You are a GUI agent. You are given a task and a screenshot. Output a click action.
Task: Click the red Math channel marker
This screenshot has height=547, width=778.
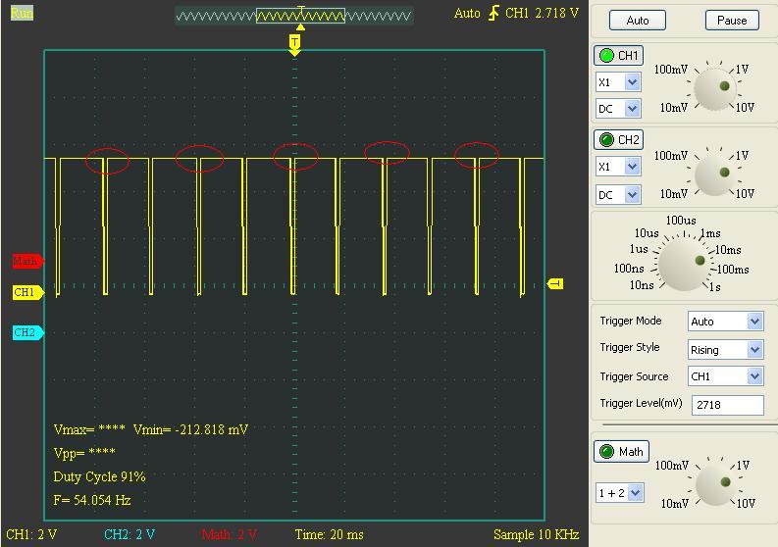26,261
